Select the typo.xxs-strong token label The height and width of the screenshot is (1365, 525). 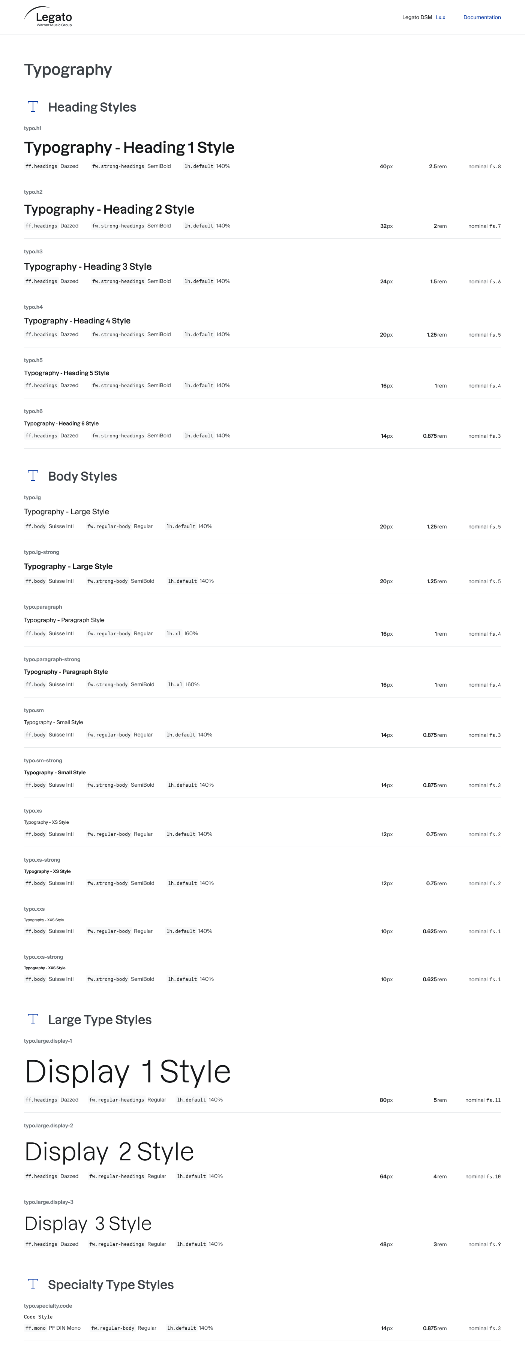pos(43,957)
